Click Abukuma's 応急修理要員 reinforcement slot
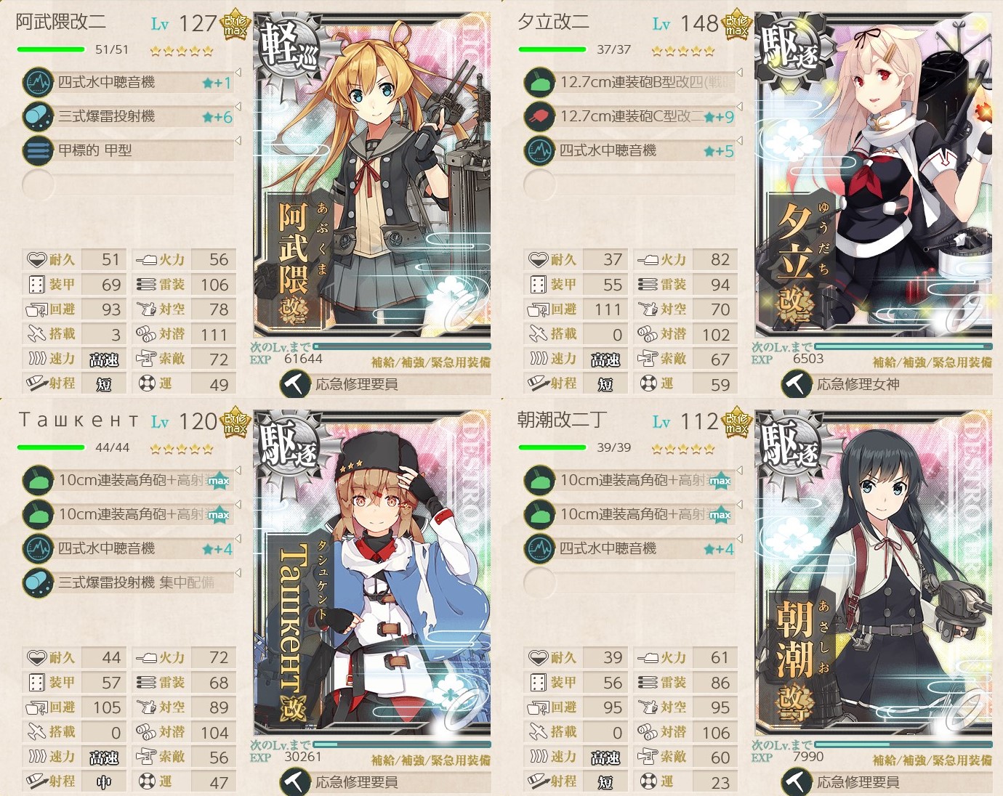The height and width of the screenshot is (796, 1003). (385, 384)
